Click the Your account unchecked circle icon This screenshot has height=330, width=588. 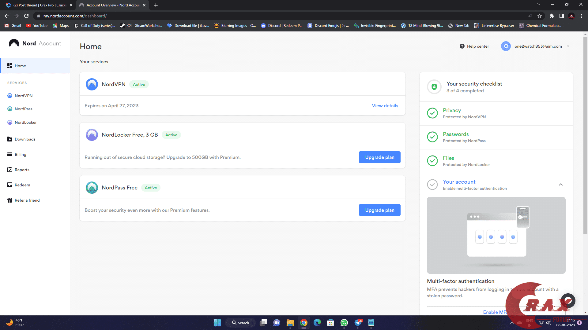pyautogui.click(x=432, y=185)
